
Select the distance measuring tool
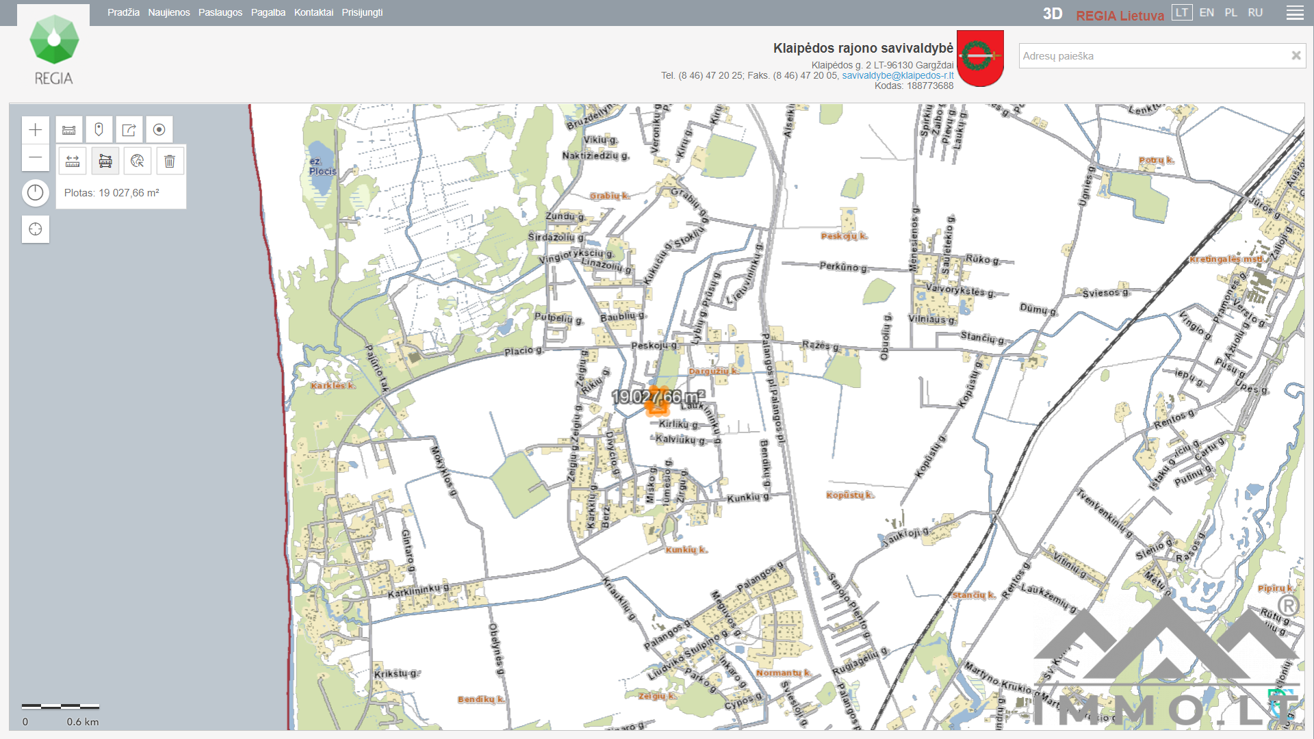(x=73, y=161)
